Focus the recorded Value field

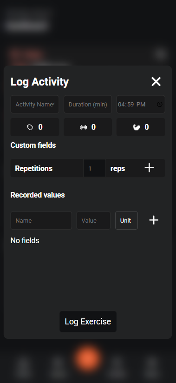coord(93,221)
